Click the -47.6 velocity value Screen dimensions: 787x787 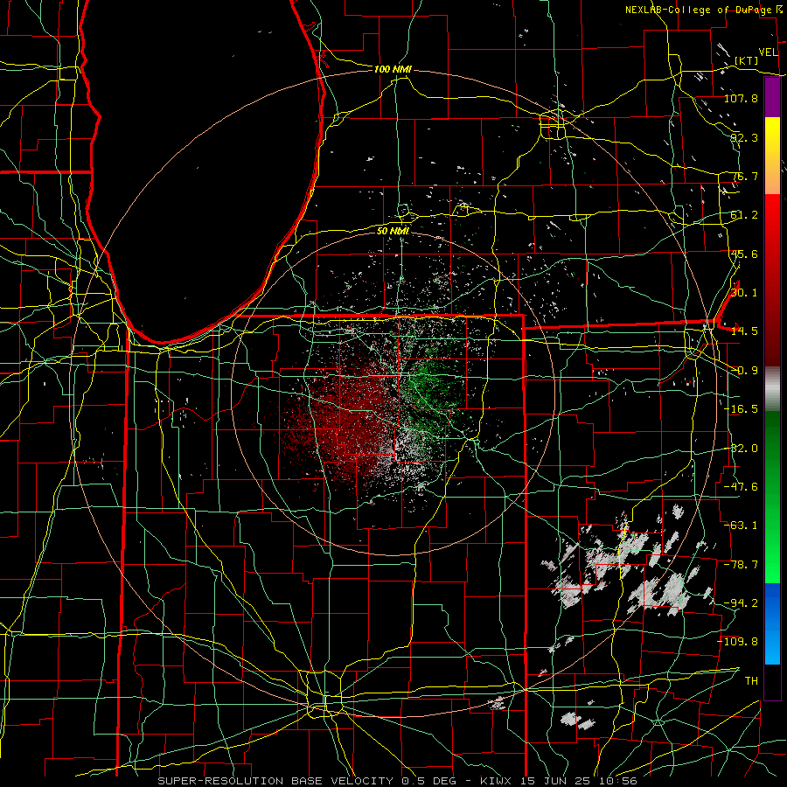pos(741,487)
